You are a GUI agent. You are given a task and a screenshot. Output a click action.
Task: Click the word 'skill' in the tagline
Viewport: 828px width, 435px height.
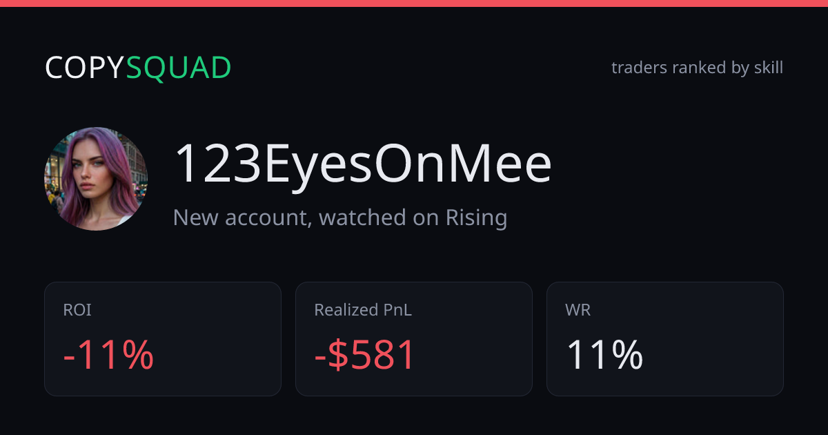coord(768,68)
